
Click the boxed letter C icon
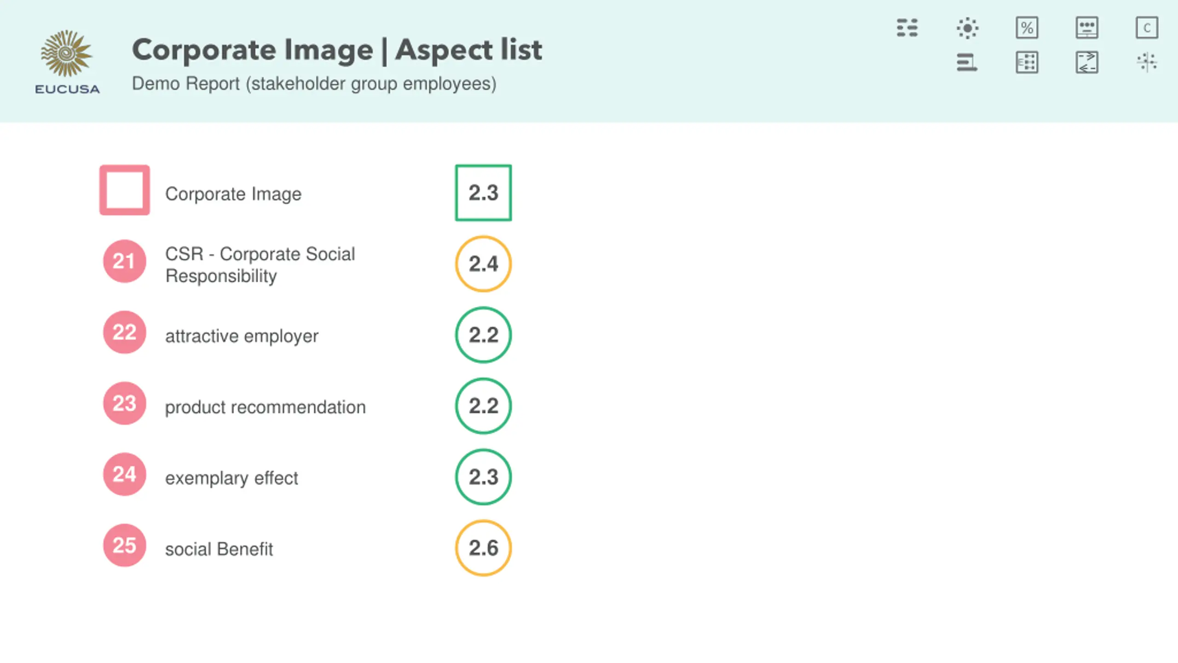click(1147, 28)
